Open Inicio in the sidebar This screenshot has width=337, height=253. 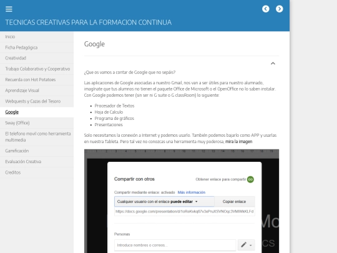click(x=37, y=37)
